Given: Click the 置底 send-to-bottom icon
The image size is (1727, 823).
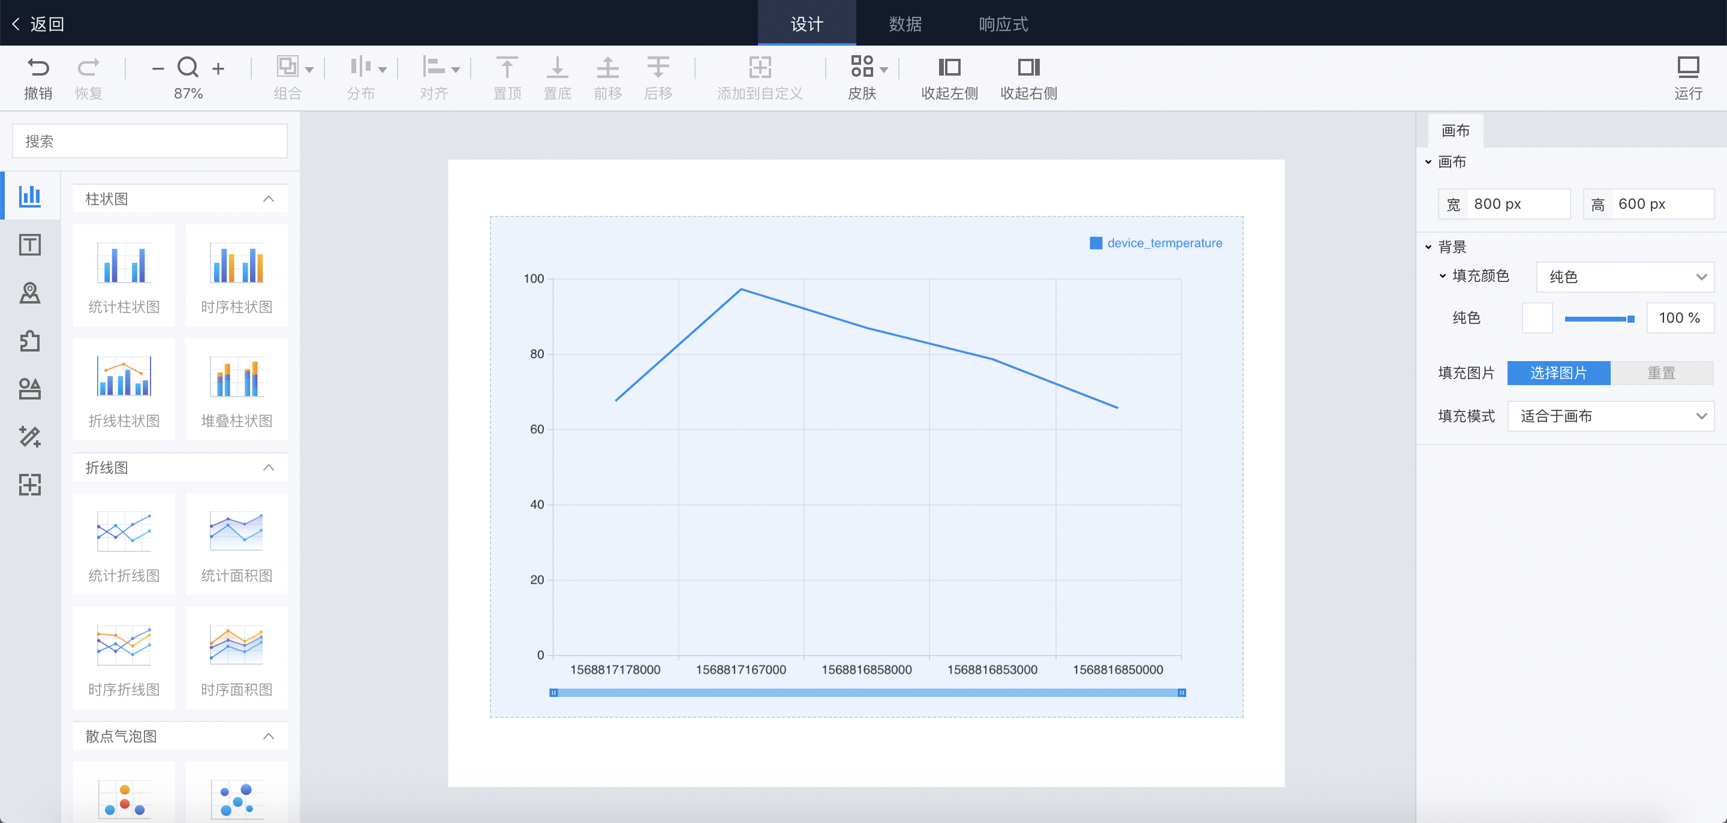Looking at the screenshot, I should pos(557,67).
